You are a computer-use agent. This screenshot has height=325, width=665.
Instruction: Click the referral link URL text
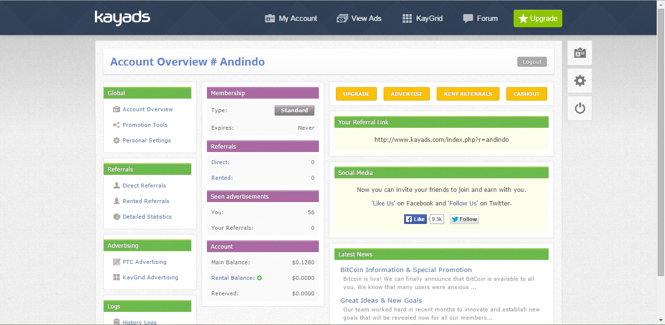click(442, 139)
